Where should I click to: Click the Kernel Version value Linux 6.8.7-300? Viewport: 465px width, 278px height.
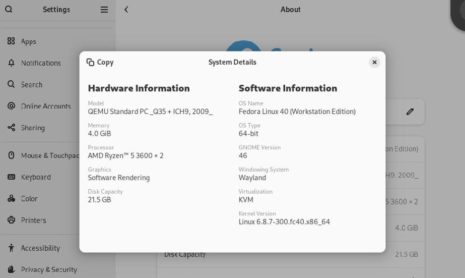(284, 222)
